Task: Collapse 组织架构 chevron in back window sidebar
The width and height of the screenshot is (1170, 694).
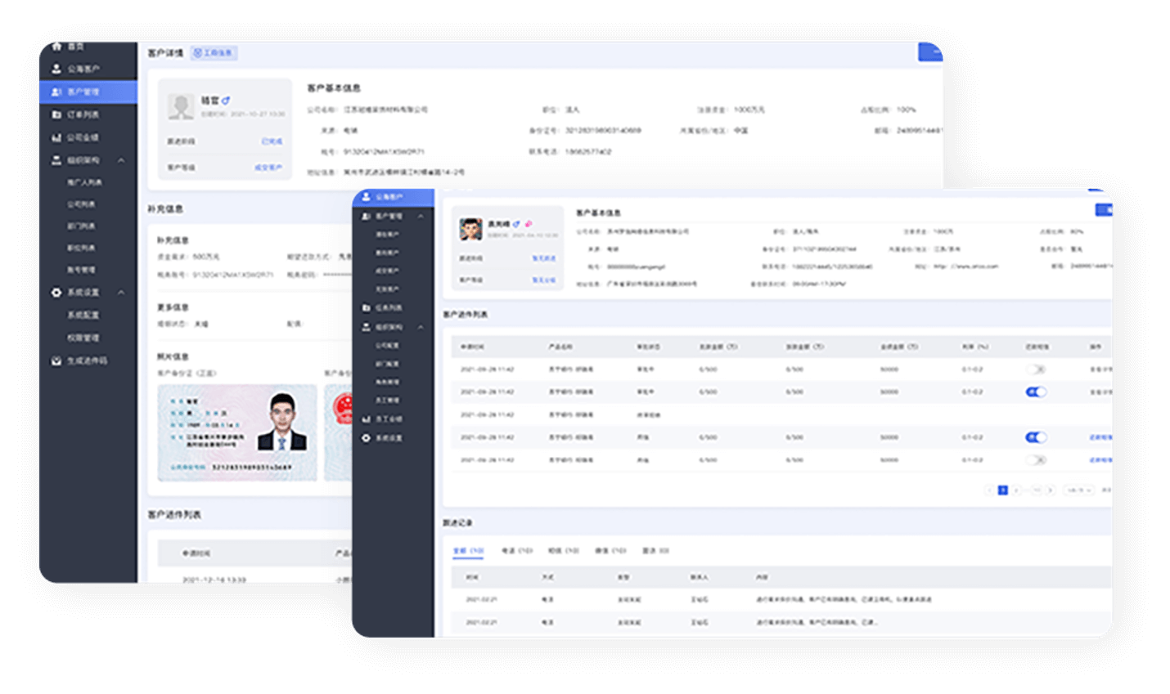Action: click(x=121, y=160)
